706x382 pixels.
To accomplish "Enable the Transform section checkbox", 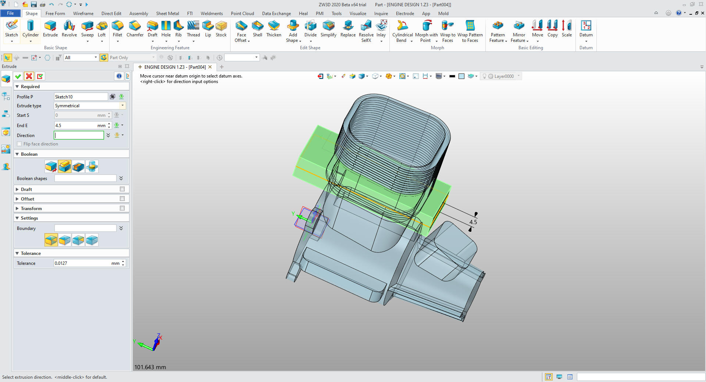I will 122,208.
